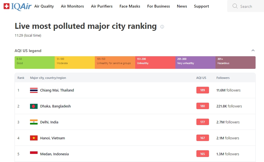This screenshot has height=162, width=264.
Task: Open the Chiang Mai, Thailand link
Action: (57, 90)
